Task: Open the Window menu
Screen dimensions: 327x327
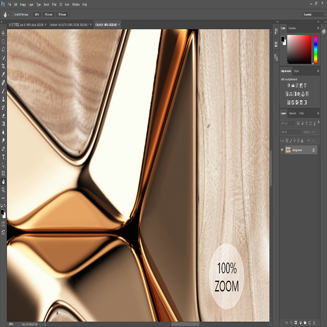Action: [76, 4]
